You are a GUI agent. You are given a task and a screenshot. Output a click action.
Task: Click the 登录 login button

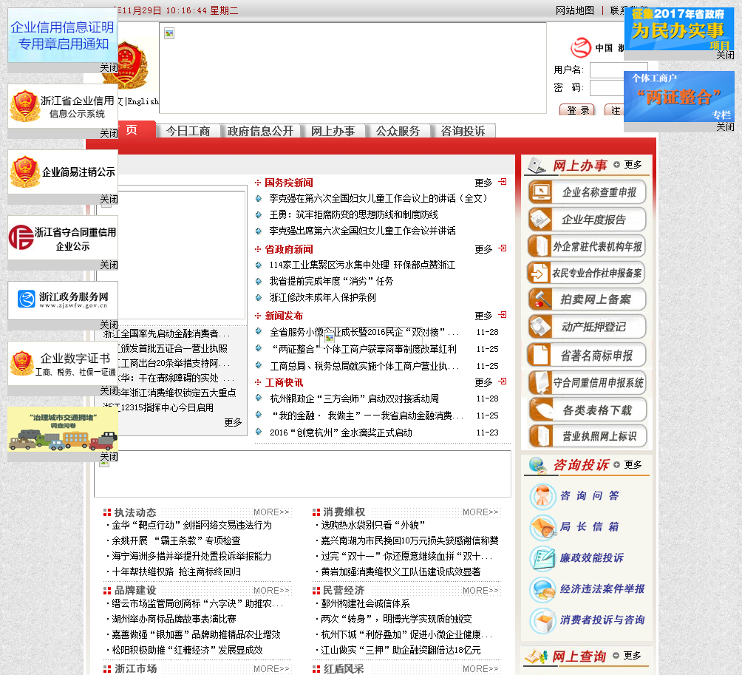coord(577,110)
